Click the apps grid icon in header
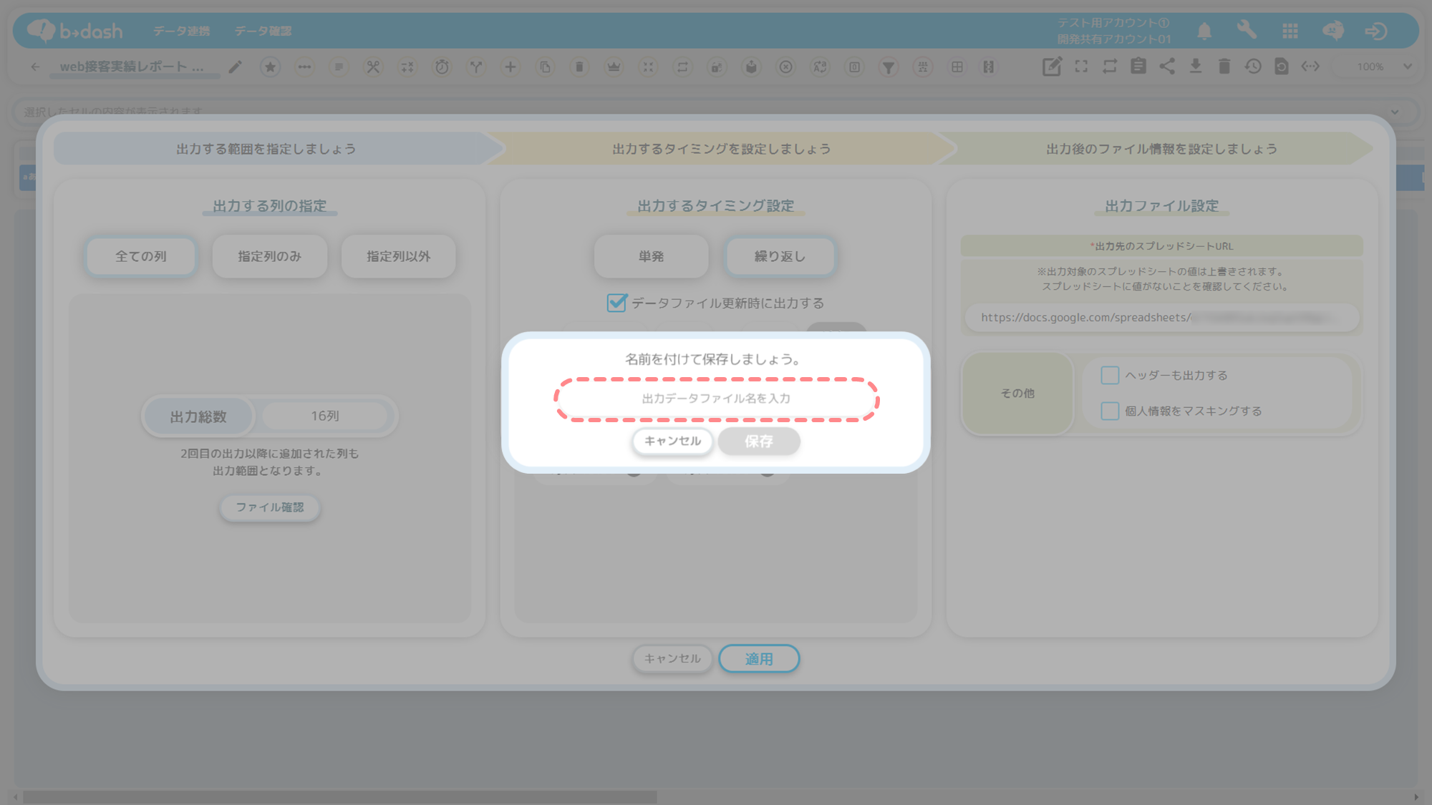The width and height of the screenshot is (1432, 805). pos(1290,31)
